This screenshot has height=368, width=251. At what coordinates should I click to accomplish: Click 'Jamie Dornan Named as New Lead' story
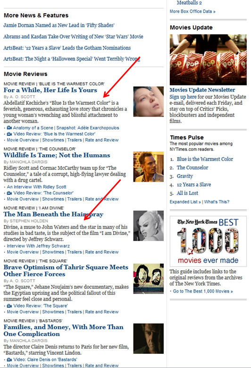59,25
